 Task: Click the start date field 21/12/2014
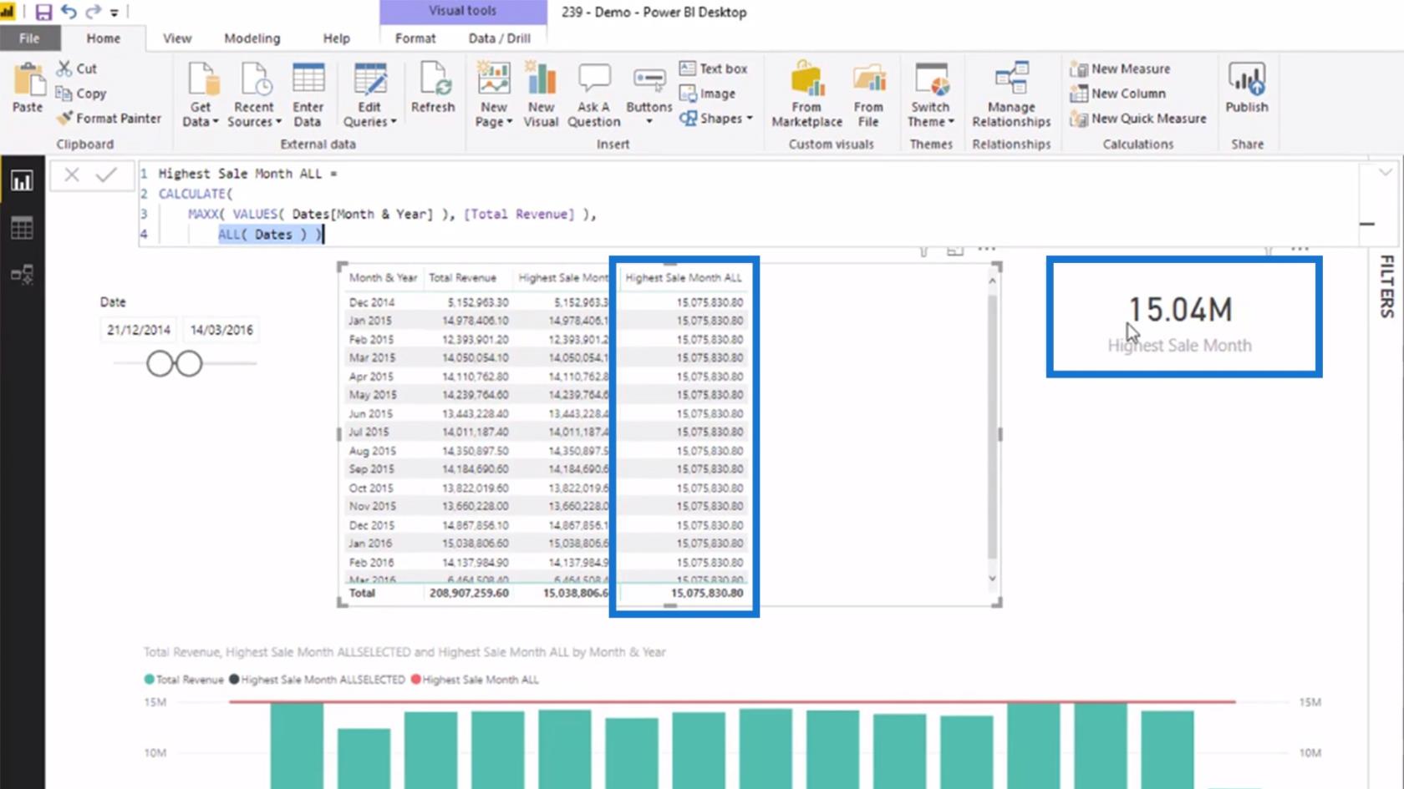click(x=138, y=330)
